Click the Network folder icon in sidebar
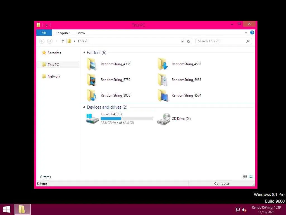286x215 pixels. tap(44, 76)
